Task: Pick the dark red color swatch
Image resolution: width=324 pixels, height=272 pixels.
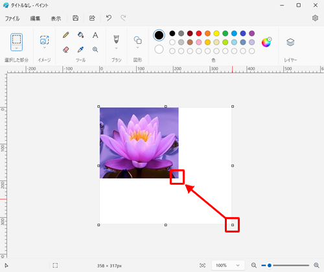Action: [190, 34]
